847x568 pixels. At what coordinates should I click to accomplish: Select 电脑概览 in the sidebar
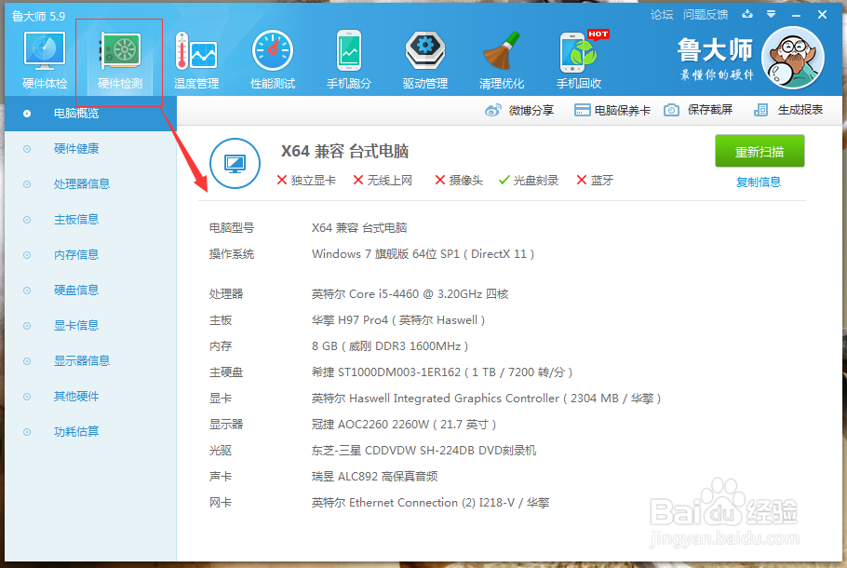90,114
